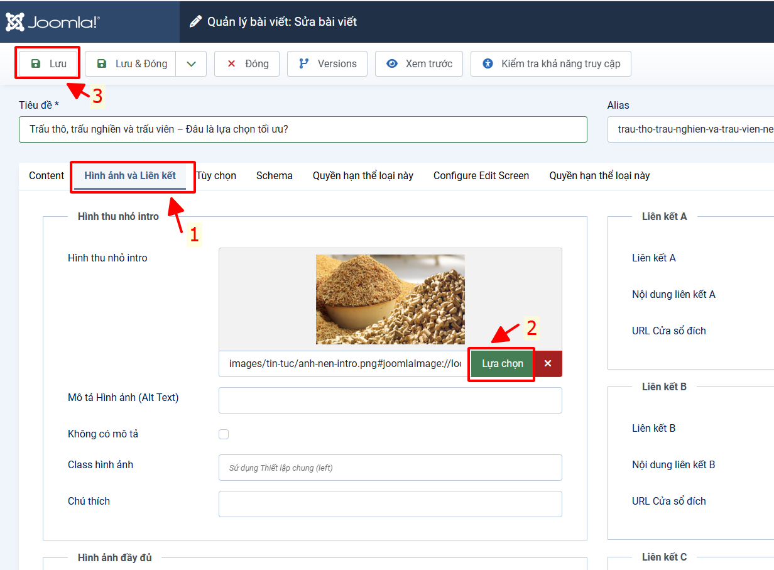Viewport: 774px width, 570px height.
Task: Click the Alias input field
Action: pyautogui.click(x=690, y=129)
